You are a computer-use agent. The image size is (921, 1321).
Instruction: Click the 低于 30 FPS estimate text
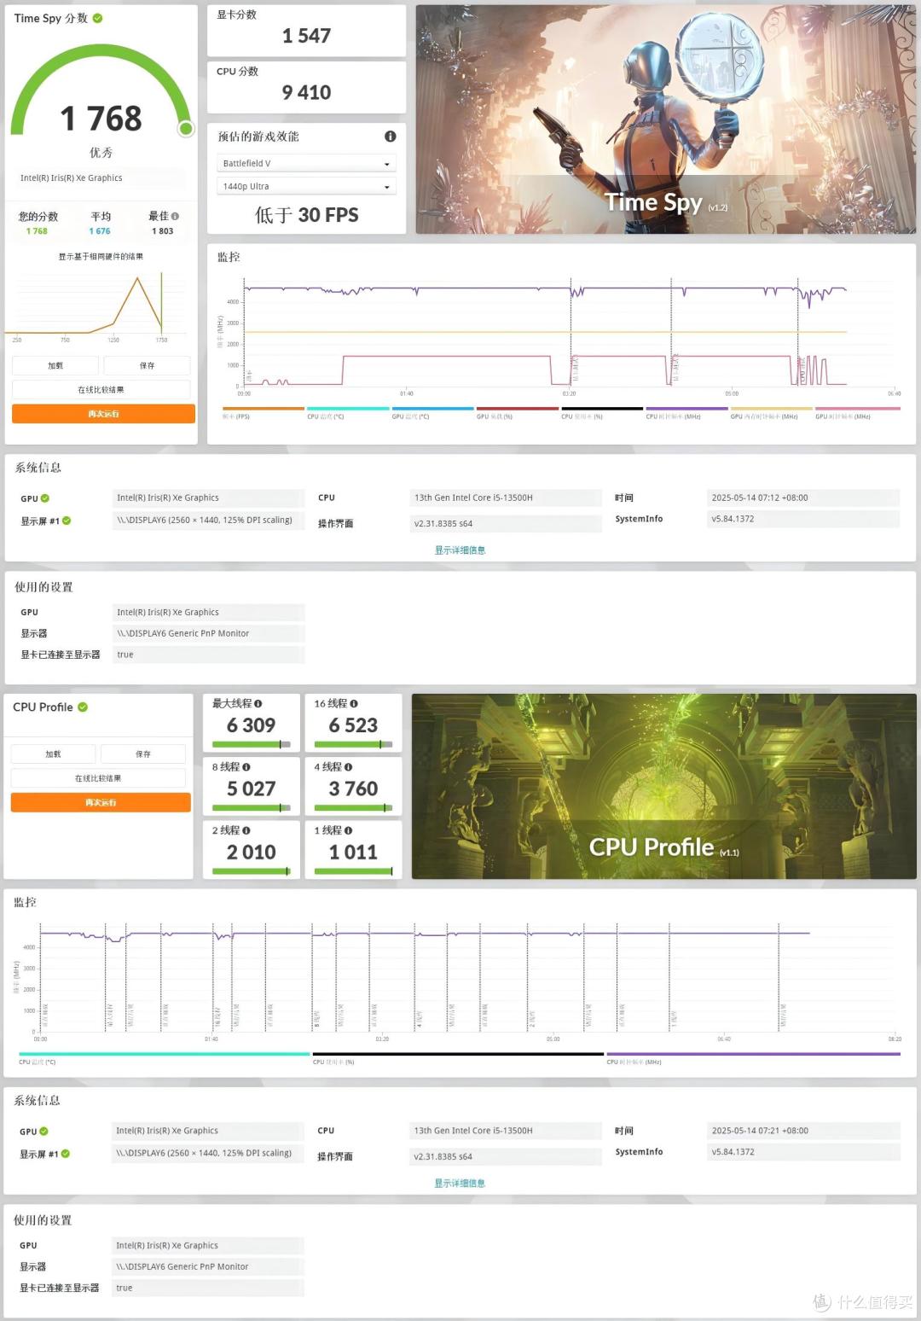(x=306, y=215)
